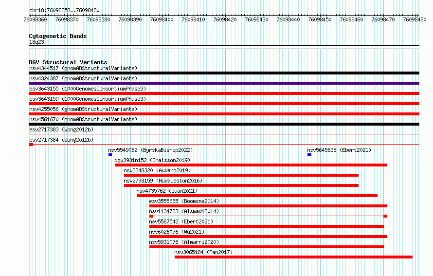433x276 pixels.
Task: Click the right red block of nsv1134733
Action: tap(385, 216)
